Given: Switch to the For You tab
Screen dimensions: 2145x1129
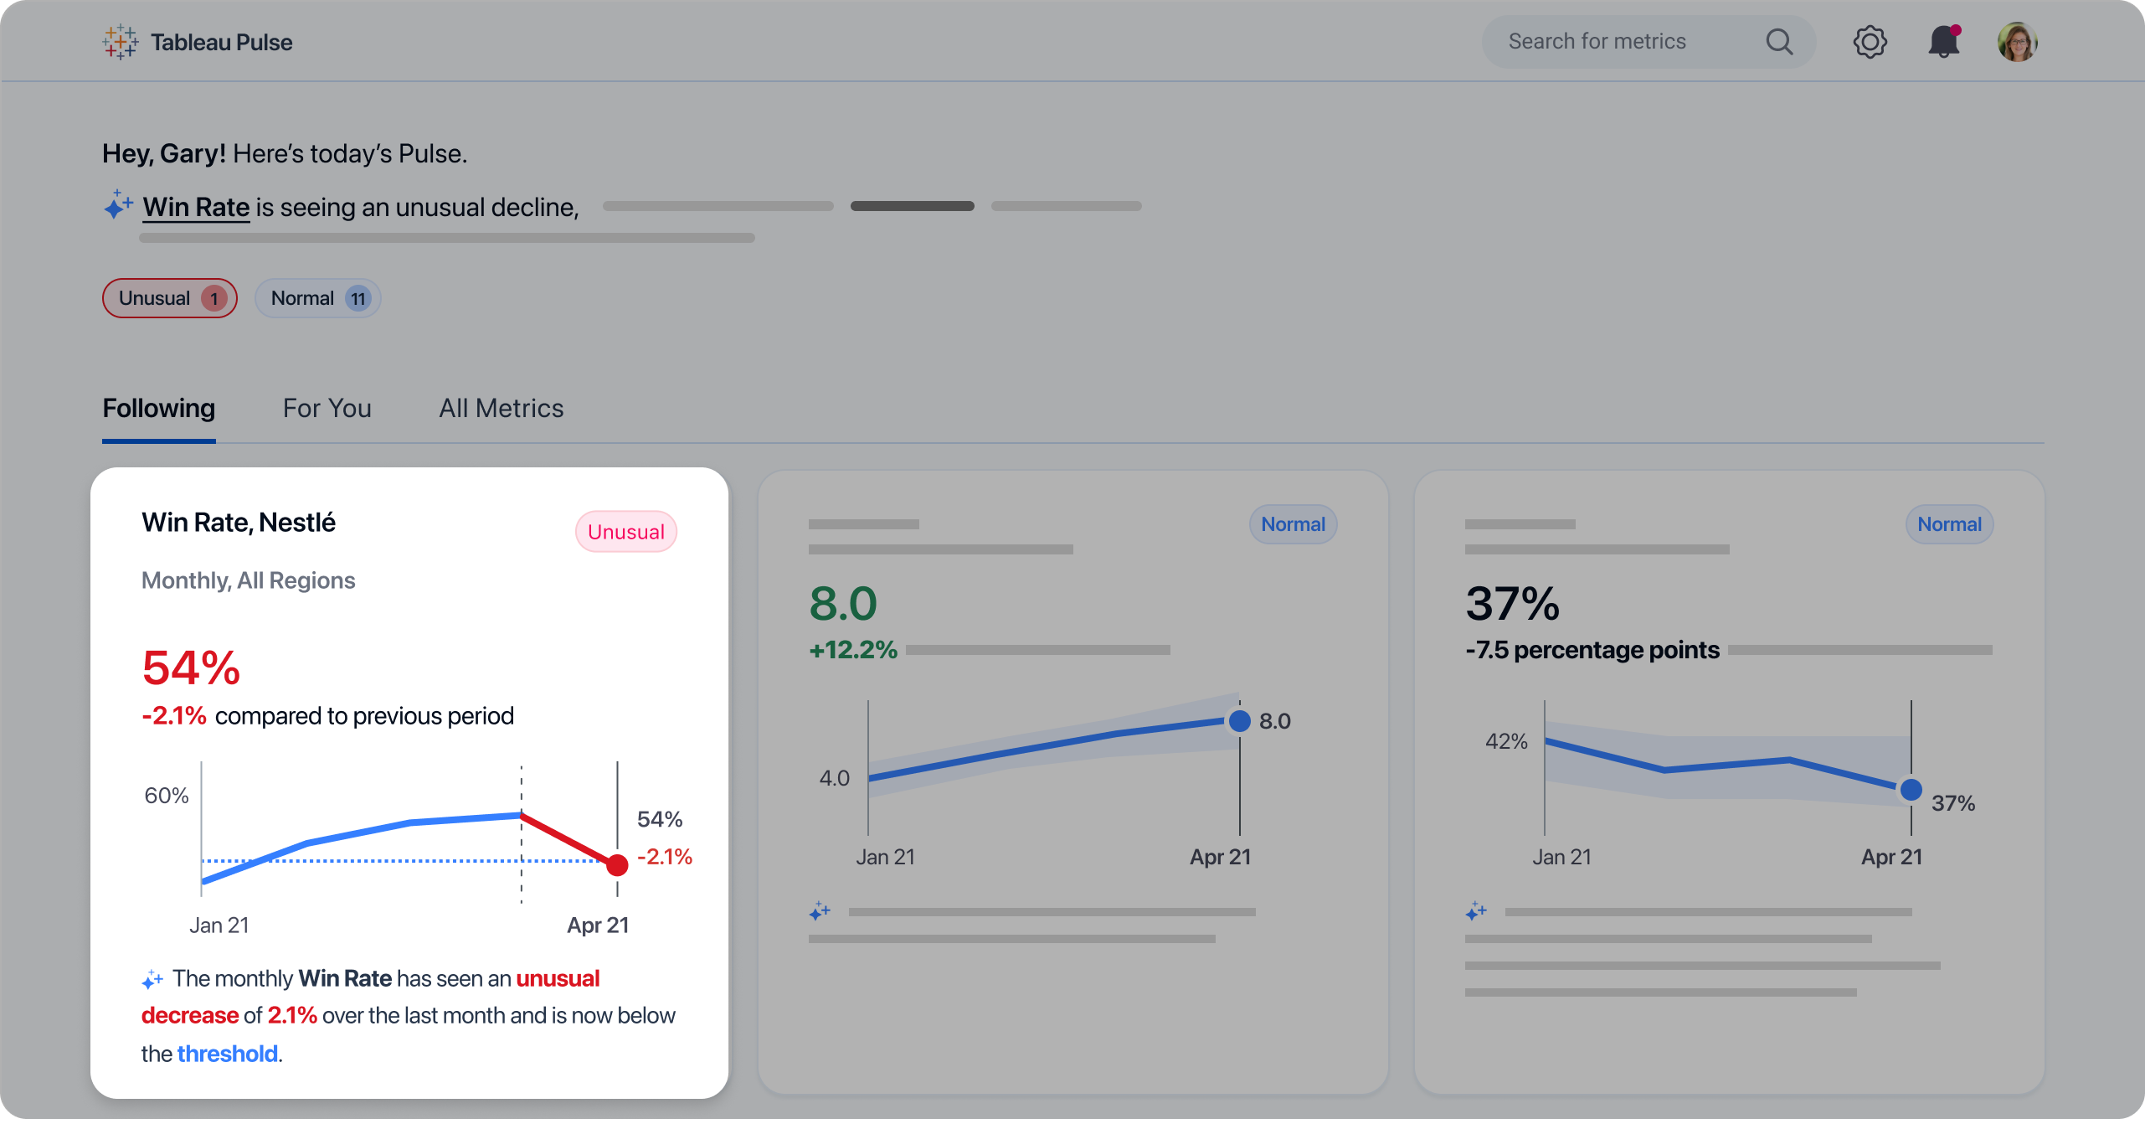Looking at the screenshot, I should click(x=327, y=409).
